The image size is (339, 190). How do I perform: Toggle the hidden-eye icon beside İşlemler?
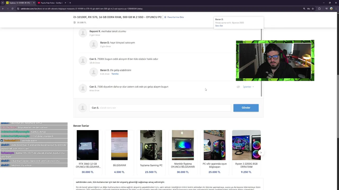coord(238,87)
